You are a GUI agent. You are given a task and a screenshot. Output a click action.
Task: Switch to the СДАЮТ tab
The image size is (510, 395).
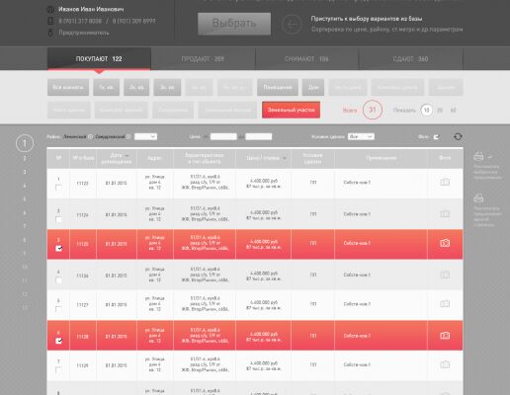410,59
